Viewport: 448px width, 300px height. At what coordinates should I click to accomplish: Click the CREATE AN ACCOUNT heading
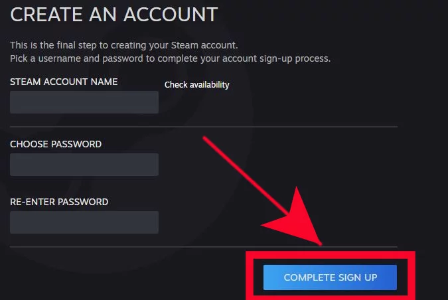[114, 15]
